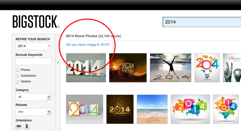This screenshot has height=131, width=241.
Task: Click the Bigstock logo
Action: (36, 21)
